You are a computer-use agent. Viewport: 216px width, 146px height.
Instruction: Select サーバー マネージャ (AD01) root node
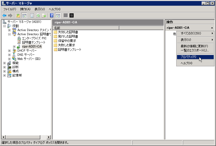click(x=24, y=22)
